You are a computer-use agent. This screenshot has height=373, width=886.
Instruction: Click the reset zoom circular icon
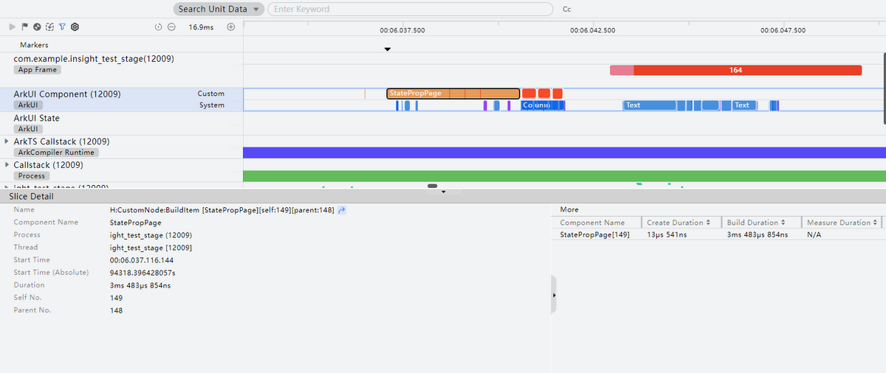pyautogui.click(x=159, y=27)
